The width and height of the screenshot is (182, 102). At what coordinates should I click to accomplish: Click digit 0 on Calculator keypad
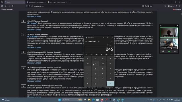(x=95, y=84)
